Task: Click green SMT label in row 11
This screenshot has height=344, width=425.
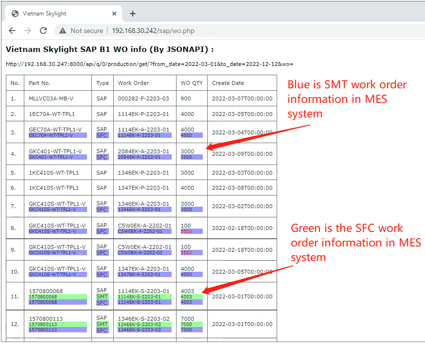Action: click(102, 296)
